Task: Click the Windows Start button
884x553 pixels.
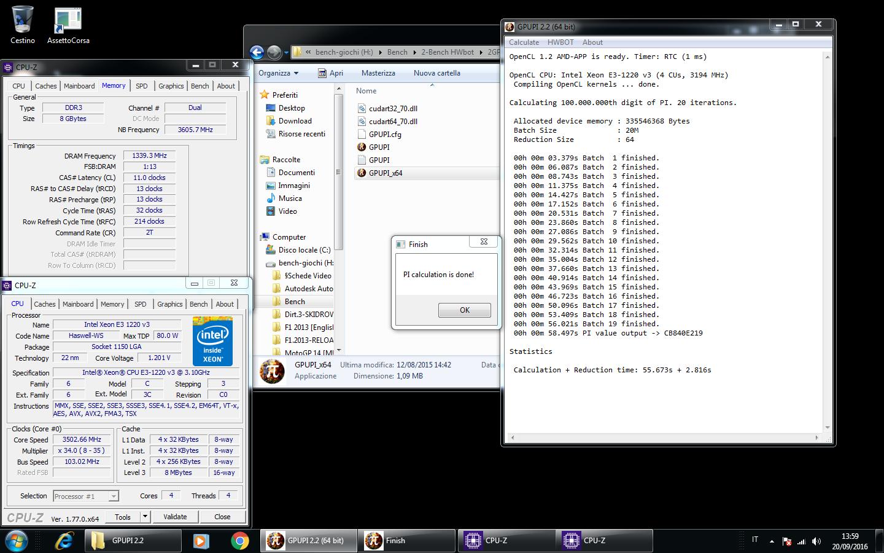Action: click(x=17, y=541)
